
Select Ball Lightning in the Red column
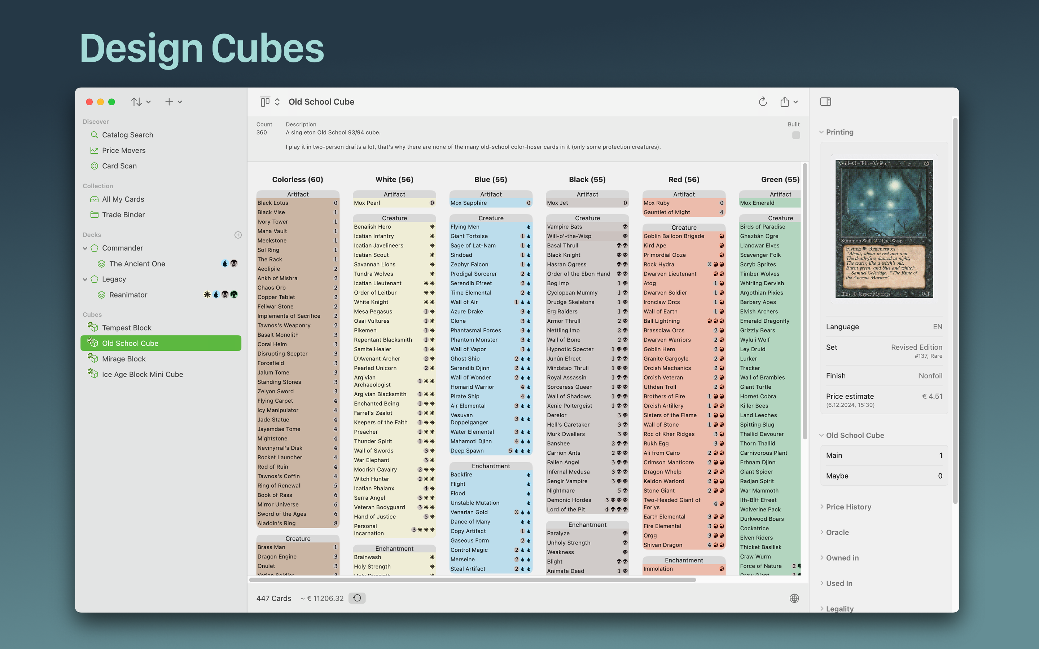pos(684,321)
